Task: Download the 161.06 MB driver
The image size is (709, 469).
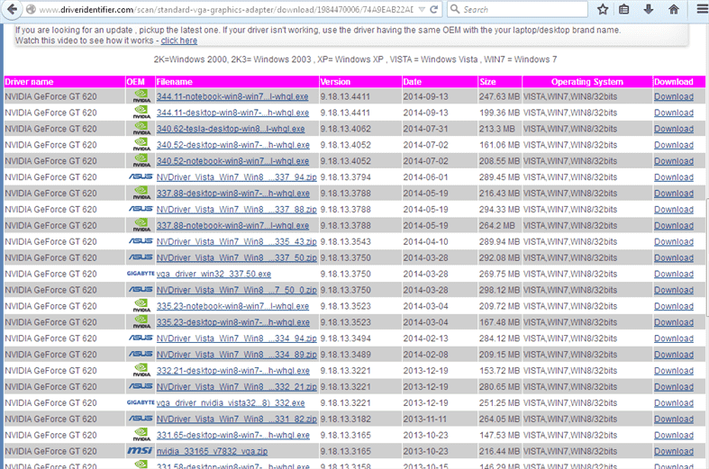Action: click(x=674, y=145)
